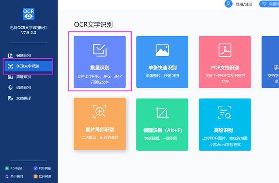Click the 截图识别 crop icon
The width and height of the screenshot is (279, 183).
click(x=162, y=113)
